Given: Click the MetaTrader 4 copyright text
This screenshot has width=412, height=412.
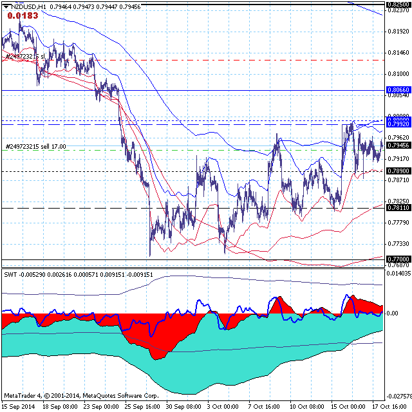Looking at the screenshot, I should pyautogui.click(x=80, y=395).
